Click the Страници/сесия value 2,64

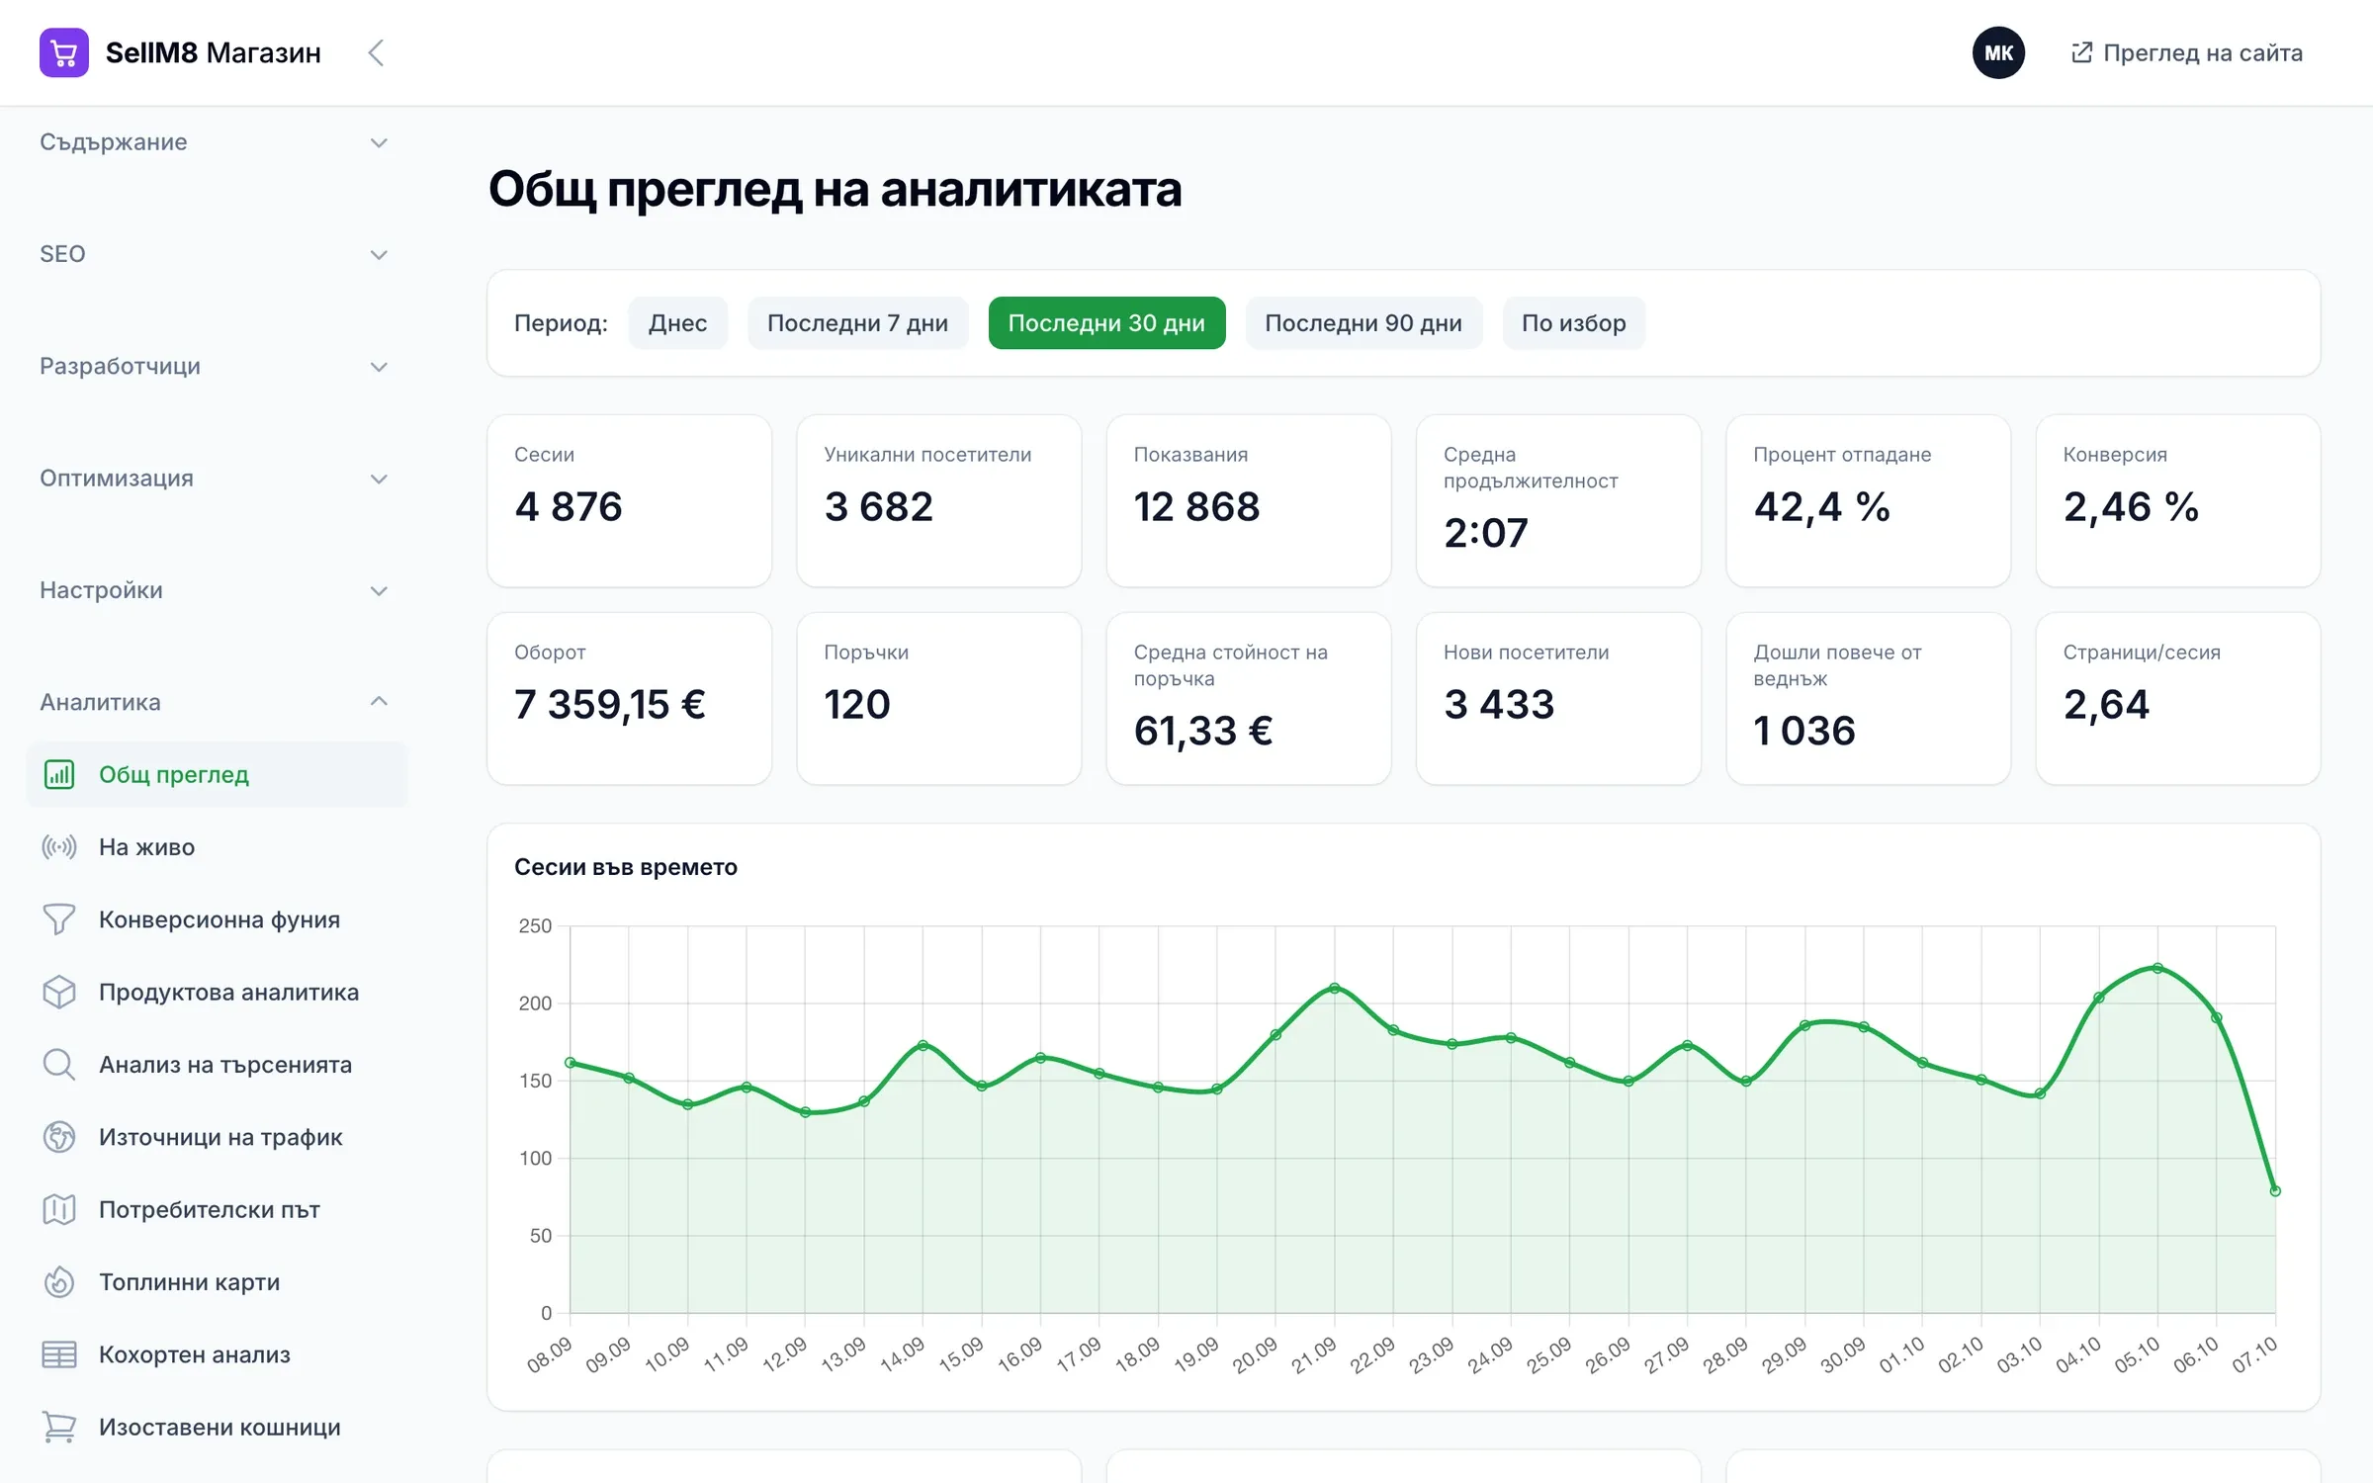coord(2106,705)
